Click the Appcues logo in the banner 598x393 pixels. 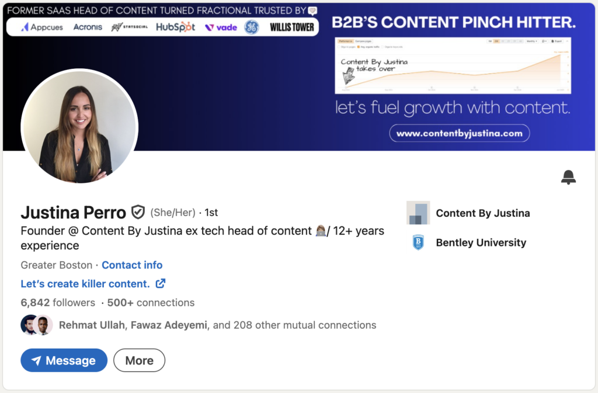42,27
